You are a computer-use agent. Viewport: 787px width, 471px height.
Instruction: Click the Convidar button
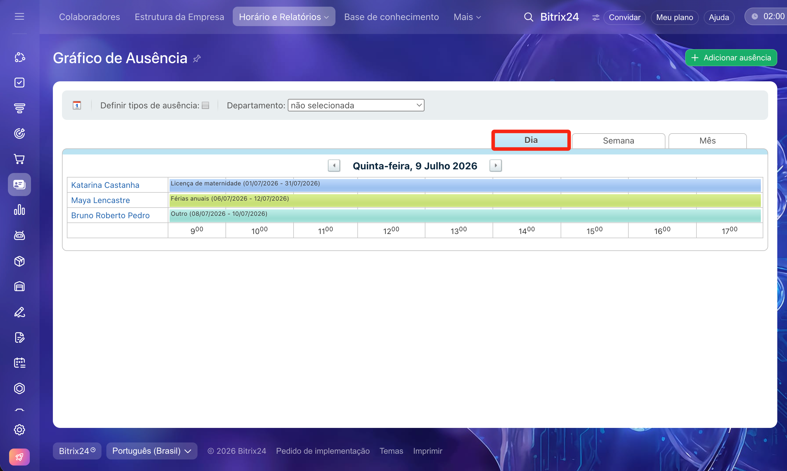[x=624, y=18]
